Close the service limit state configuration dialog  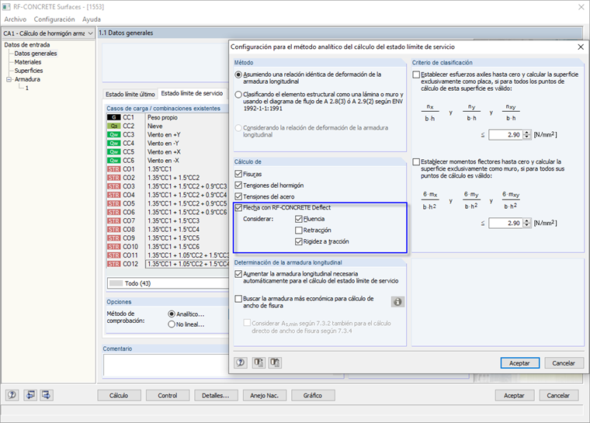[x=581, y=47]
